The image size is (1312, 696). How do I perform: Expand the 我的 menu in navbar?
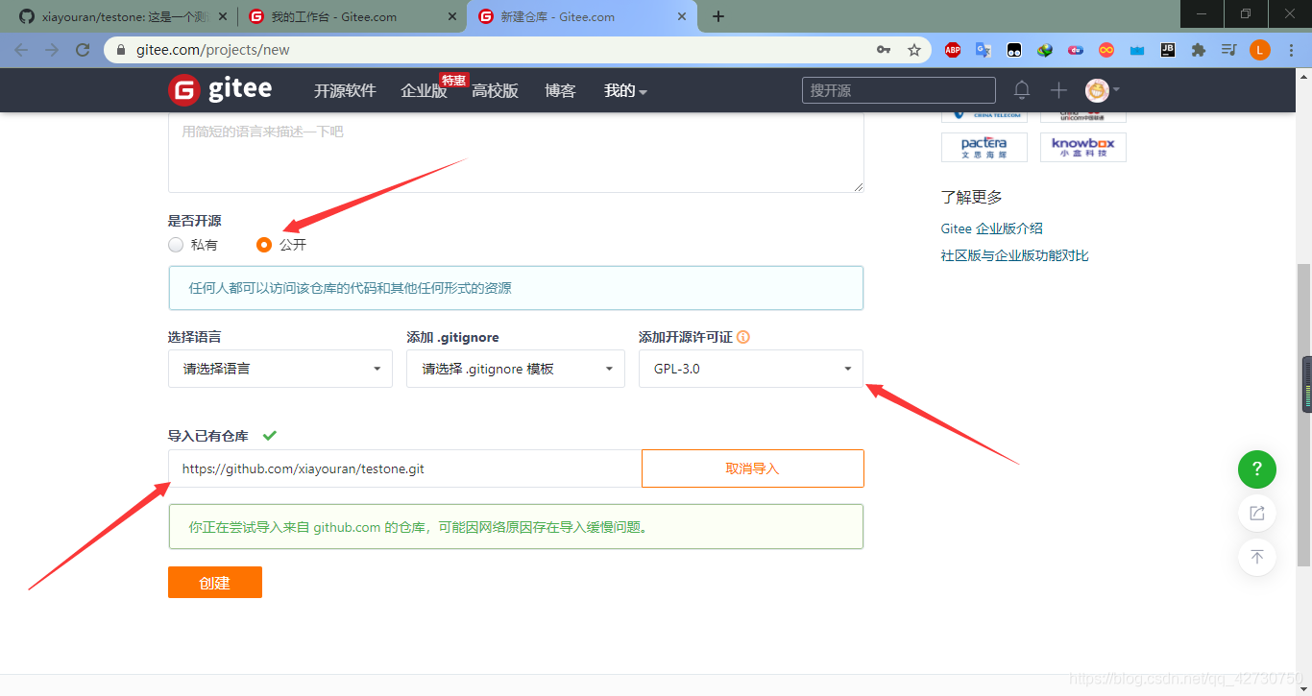point(625,91)
